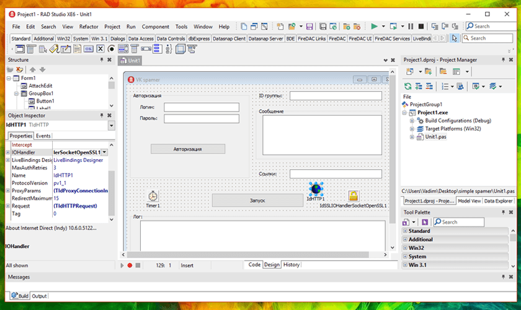
Task: Select the TPanel component in the palette
Action: point(180,49)
